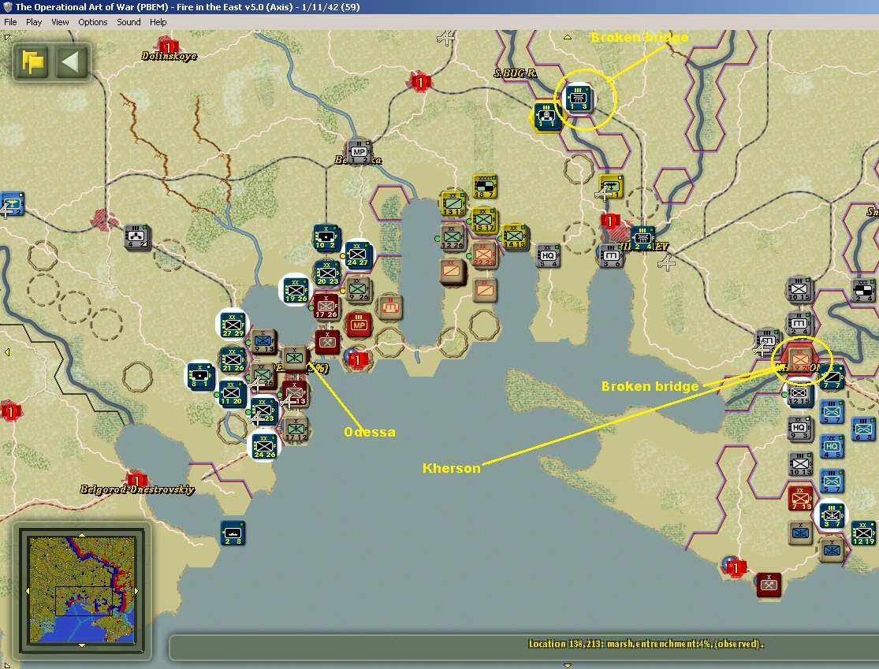Click the map's left edge scroll arrow
879x669 pixels.
point(7,352)
